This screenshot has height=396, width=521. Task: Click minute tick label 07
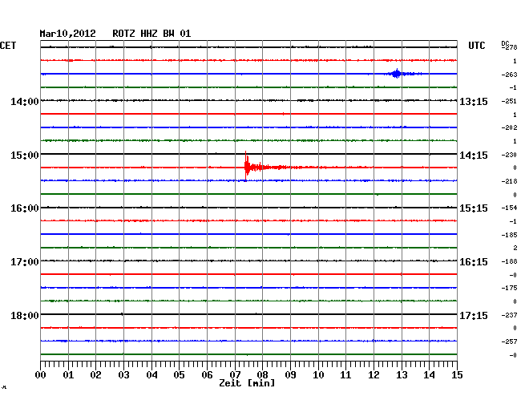click(x=235, y=374)
